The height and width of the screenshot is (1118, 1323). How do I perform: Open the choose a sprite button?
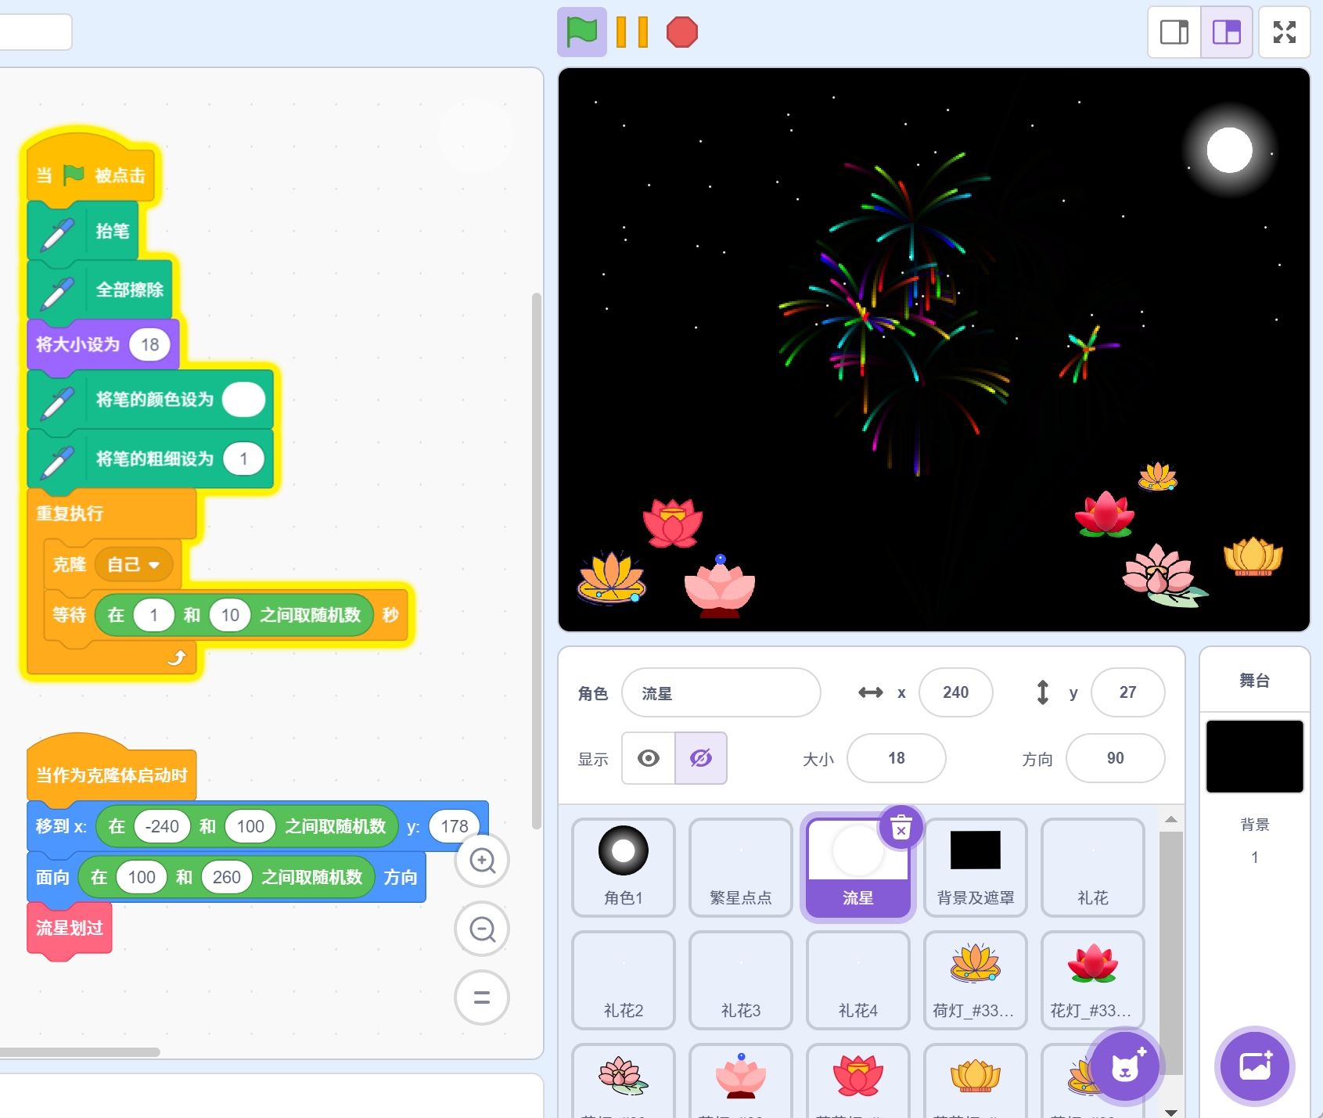[1125, 1066]
